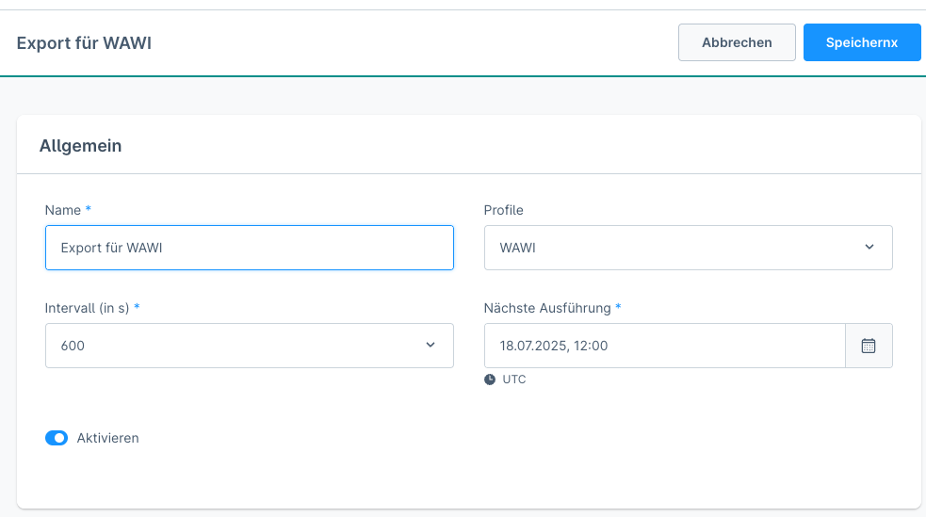The height and width of the screenshot is (517, 926).
Task: Click the Aktivieren label text
Action: point(107,438)
